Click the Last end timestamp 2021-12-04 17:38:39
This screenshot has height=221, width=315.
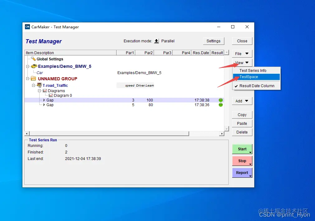tap(83, 158)
